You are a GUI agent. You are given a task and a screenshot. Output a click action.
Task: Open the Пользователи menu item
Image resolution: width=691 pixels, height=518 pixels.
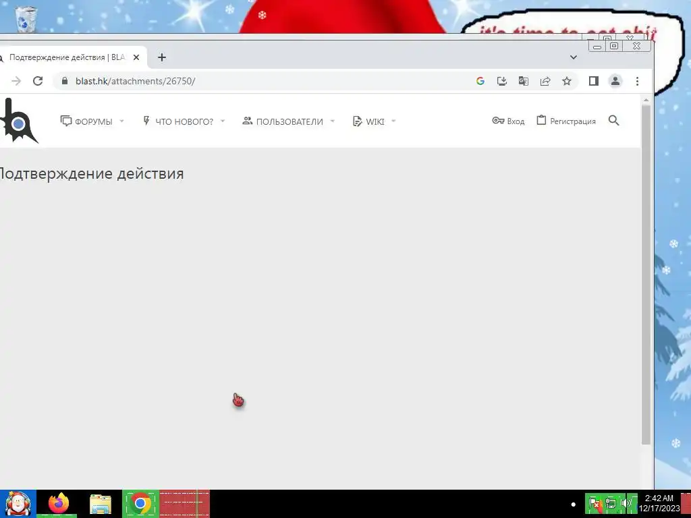point(283,121)
